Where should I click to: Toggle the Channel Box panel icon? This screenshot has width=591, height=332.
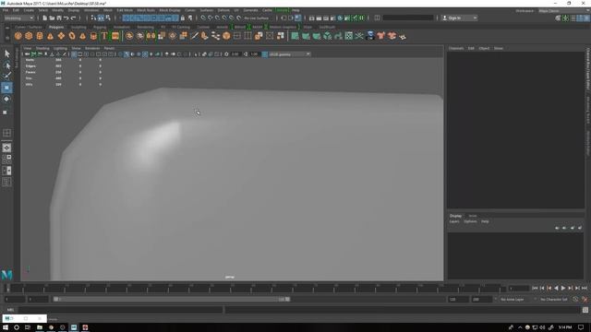pos(587,18)
